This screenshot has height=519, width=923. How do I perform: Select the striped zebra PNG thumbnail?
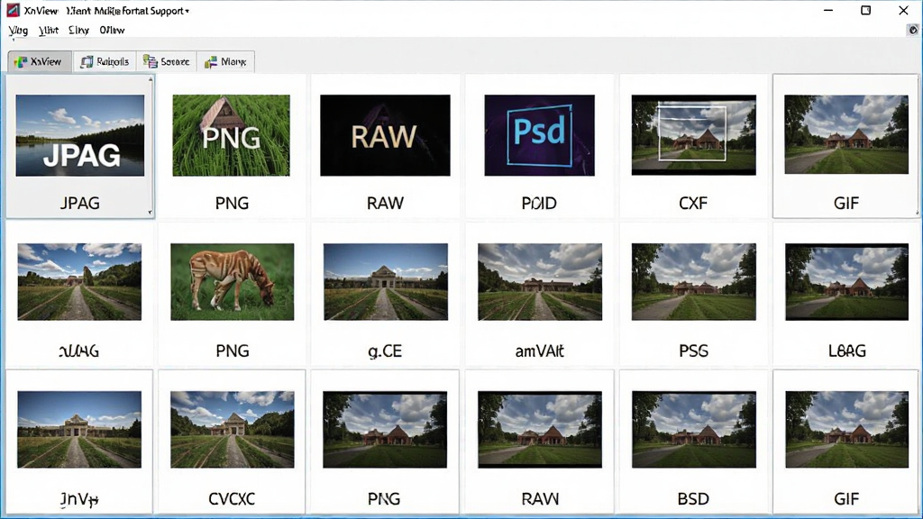[x=232, y=282]
